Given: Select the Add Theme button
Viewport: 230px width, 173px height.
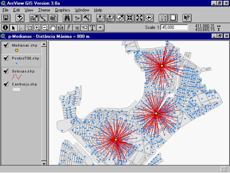Looking at the screenshot, I should 20,18.
